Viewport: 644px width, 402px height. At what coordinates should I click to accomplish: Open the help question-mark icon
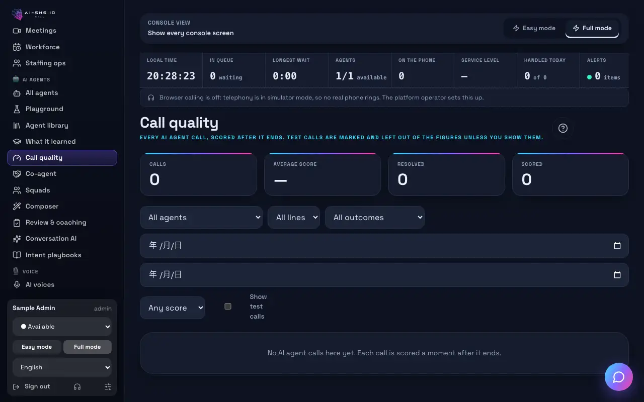click(563, 128)
